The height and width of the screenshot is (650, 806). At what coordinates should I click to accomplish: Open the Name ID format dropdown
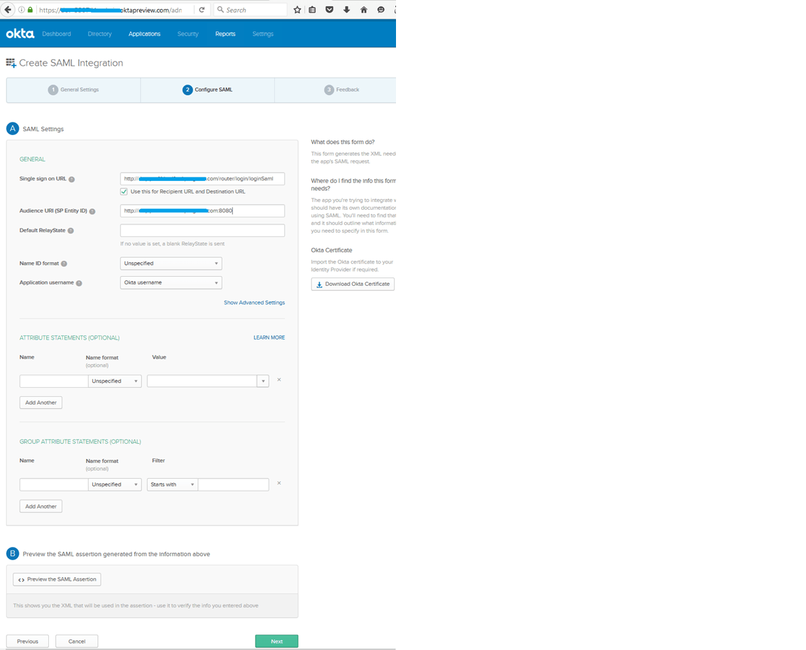click(171, 263)
